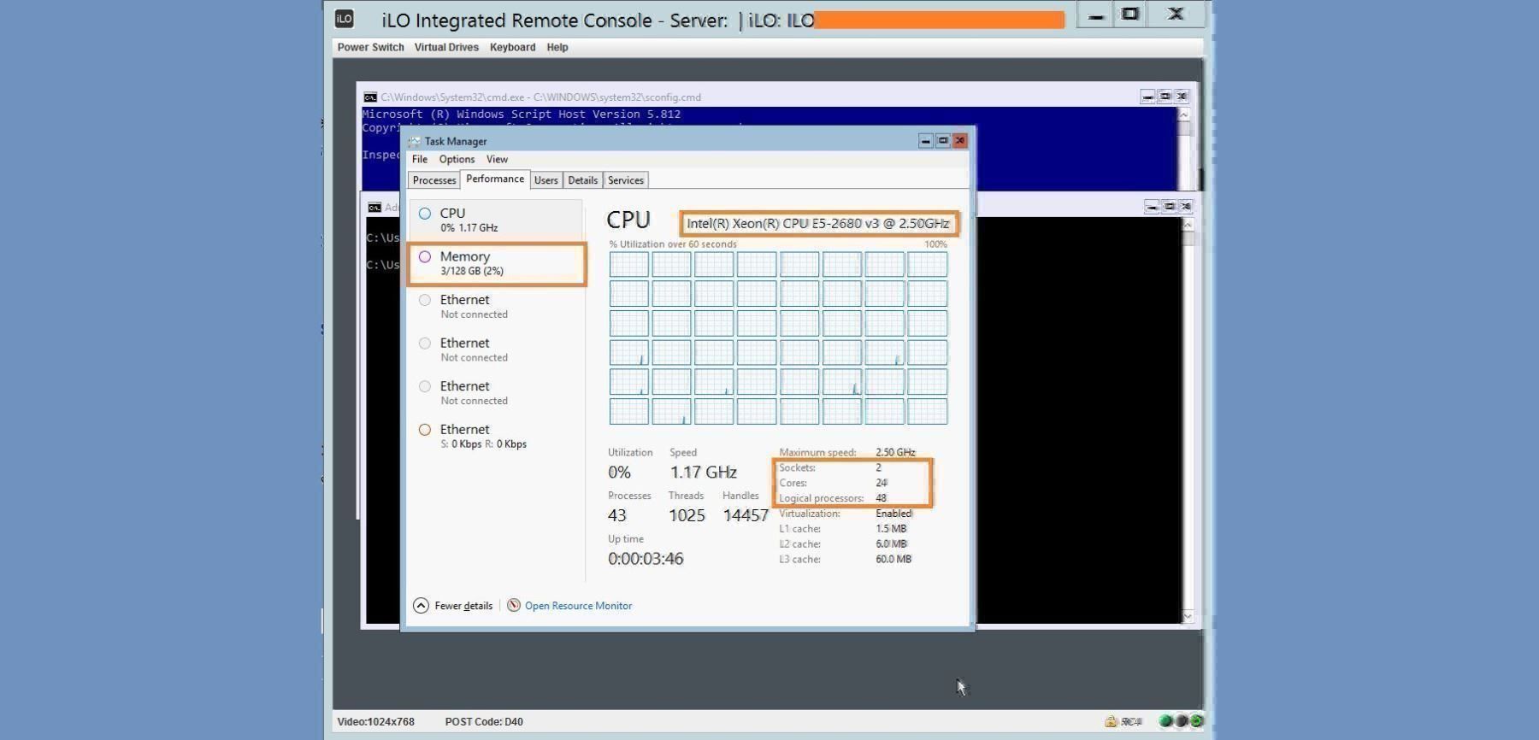Viewport: 1539px width, 740px height.
Task: Click the 1.17 GHz speed value
Action: (x=703, y=473)
